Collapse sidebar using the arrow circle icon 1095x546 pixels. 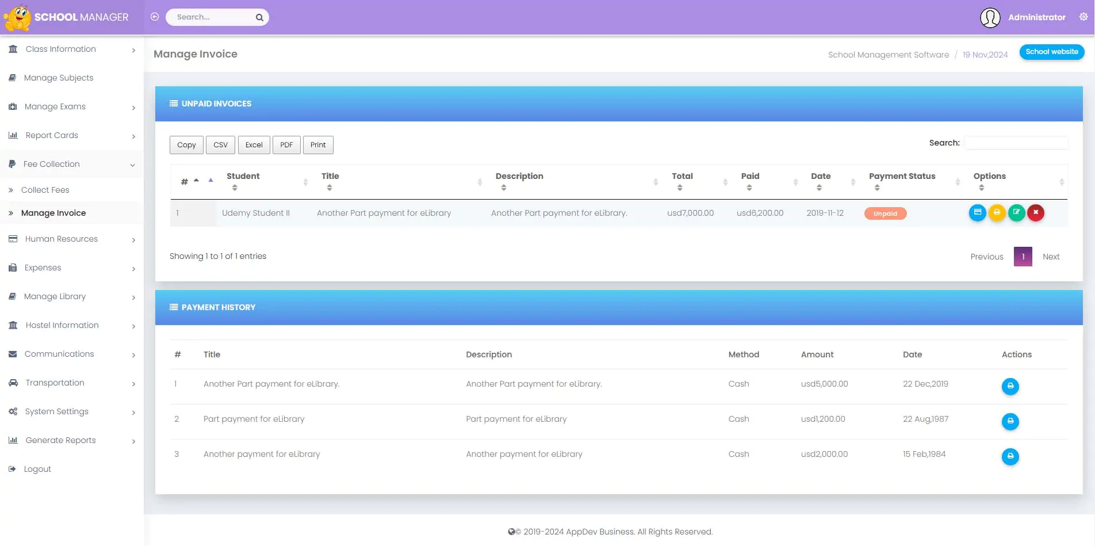click(155, 17)
